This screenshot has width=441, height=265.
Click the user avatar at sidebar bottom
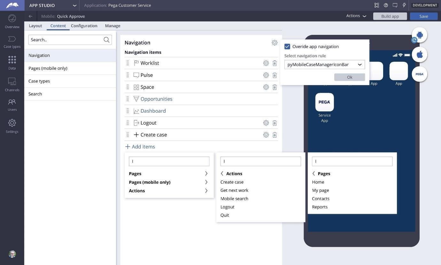[x=12, y=254]
